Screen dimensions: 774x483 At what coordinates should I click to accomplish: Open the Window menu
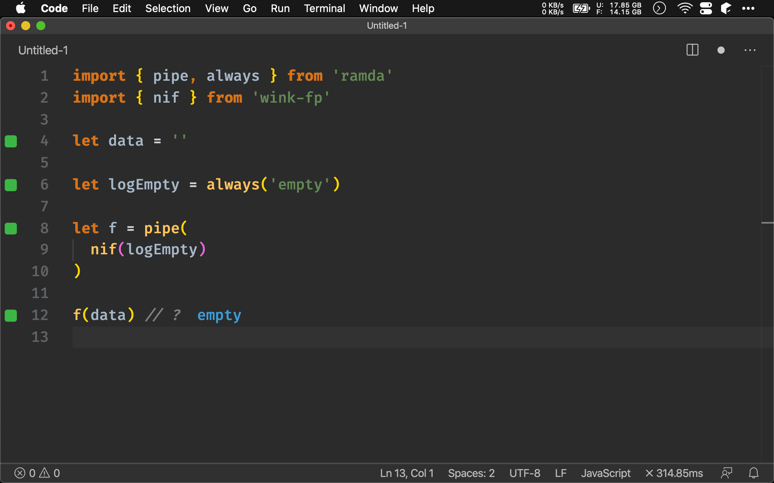point(378,8)
